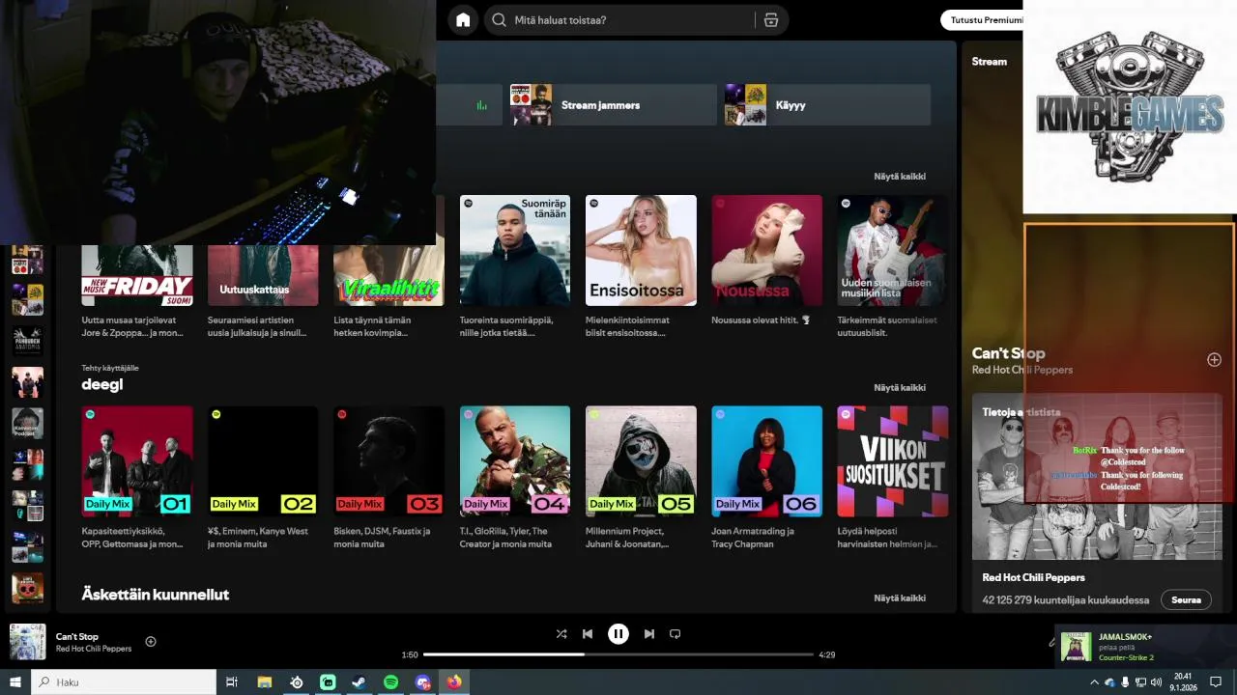Screen dimensions: 1237x695
Task: Expand the hidden system tray icons chevron
Action: click(x=1094, y=681)
